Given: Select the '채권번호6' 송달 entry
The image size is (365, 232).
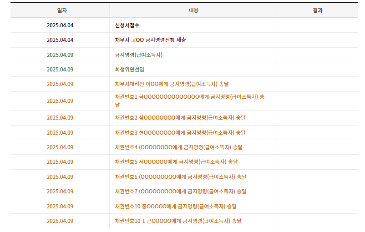Looking at the screenshot, I should pos(181,177).
